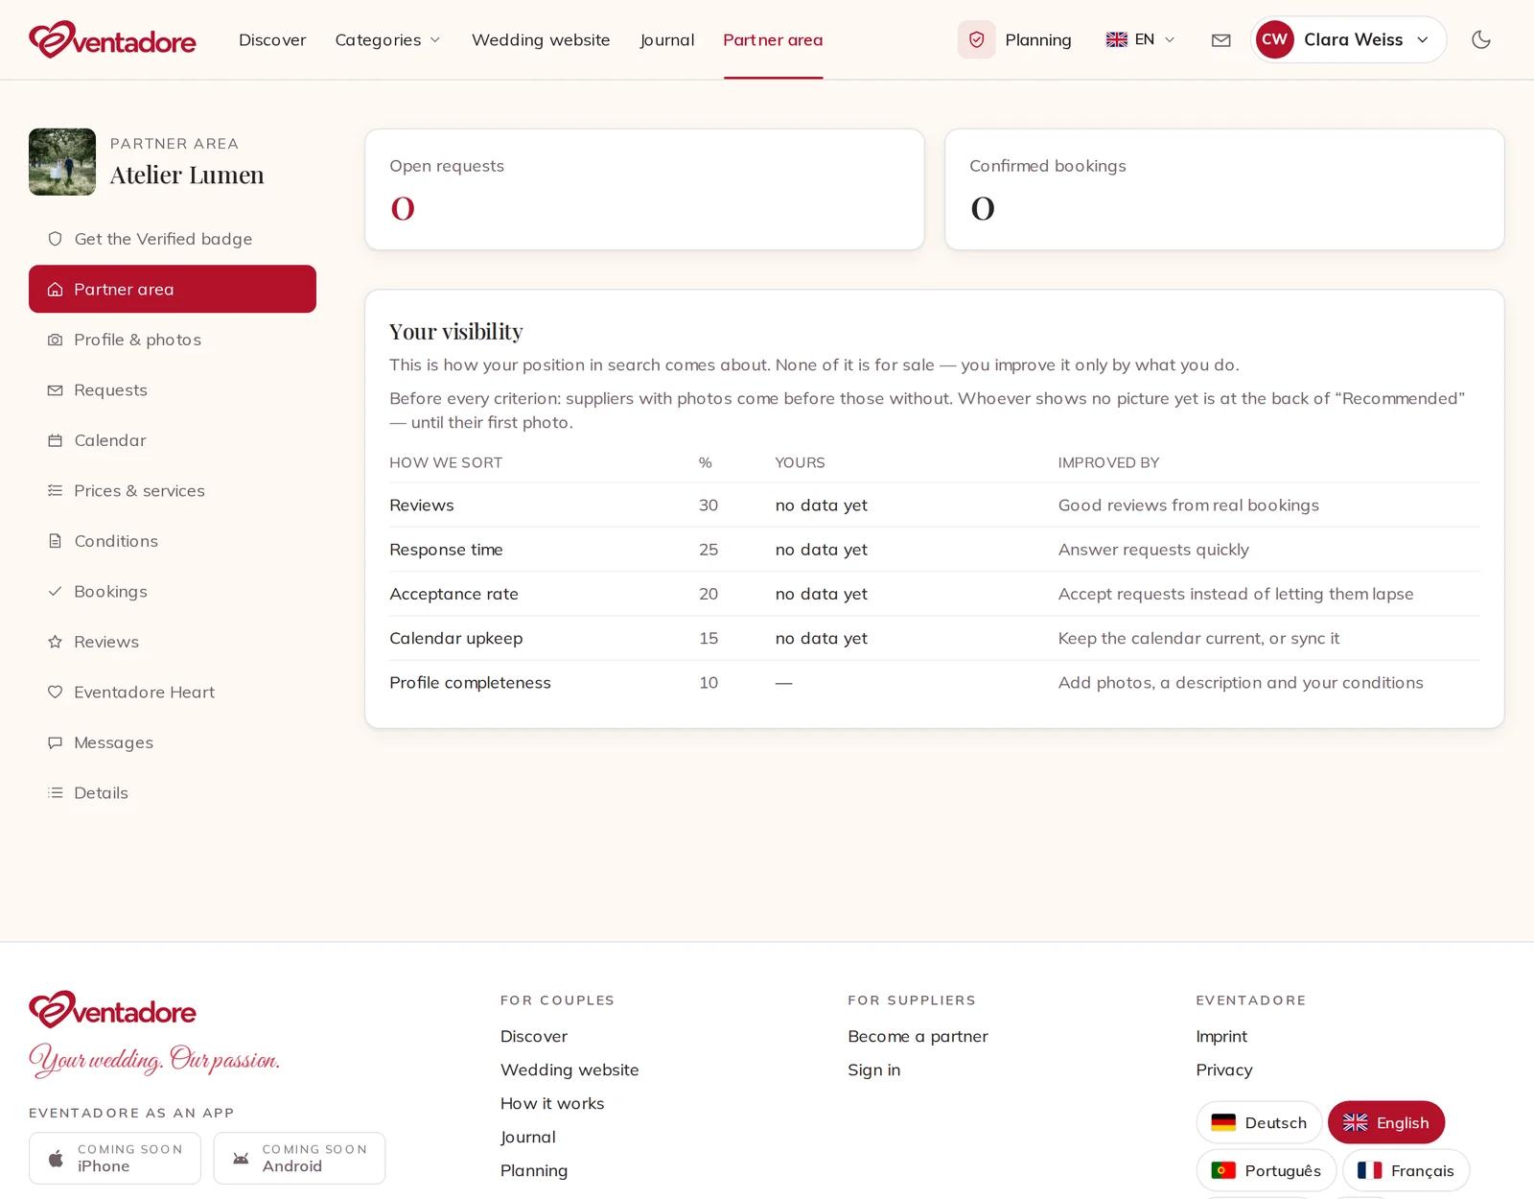Click the Atelier Lumen profile thumbnail
1534x1199 pixels.
click(62, 162)
